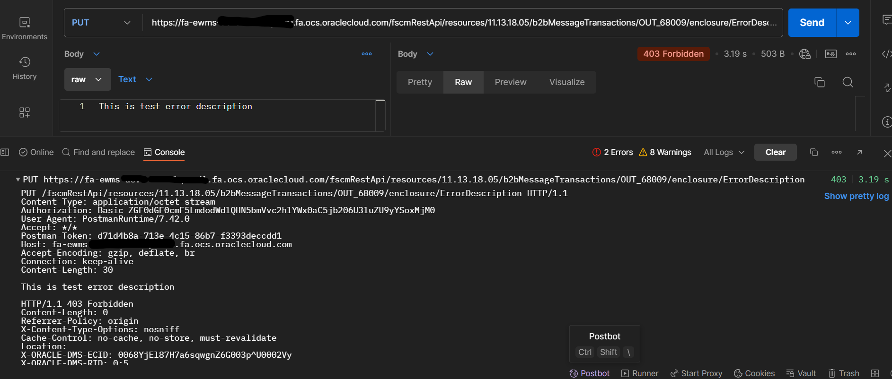Open the Runner from the footer

pos(640,373)
